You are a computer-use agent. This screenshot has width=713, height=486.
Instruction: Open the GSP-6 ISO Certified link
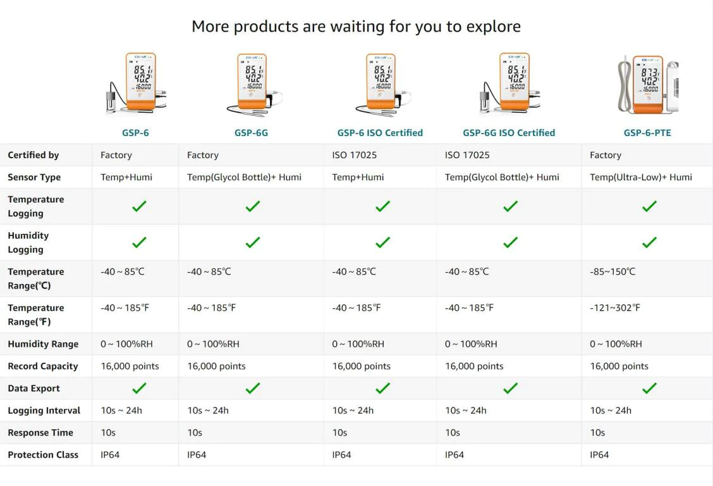380,133
